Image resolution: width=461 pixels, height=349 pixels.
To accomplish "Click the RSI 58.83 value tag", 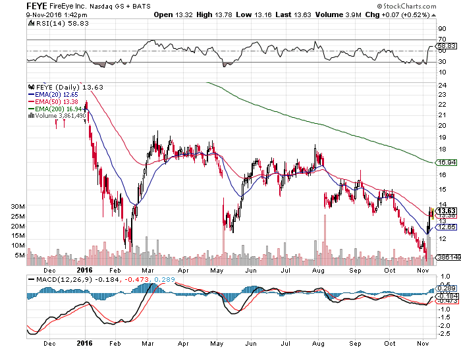I will [447, 46].
